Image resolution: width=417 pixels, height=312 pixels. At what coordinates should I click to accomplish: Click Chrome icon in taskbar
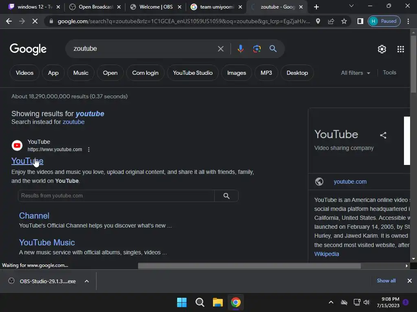236,302
